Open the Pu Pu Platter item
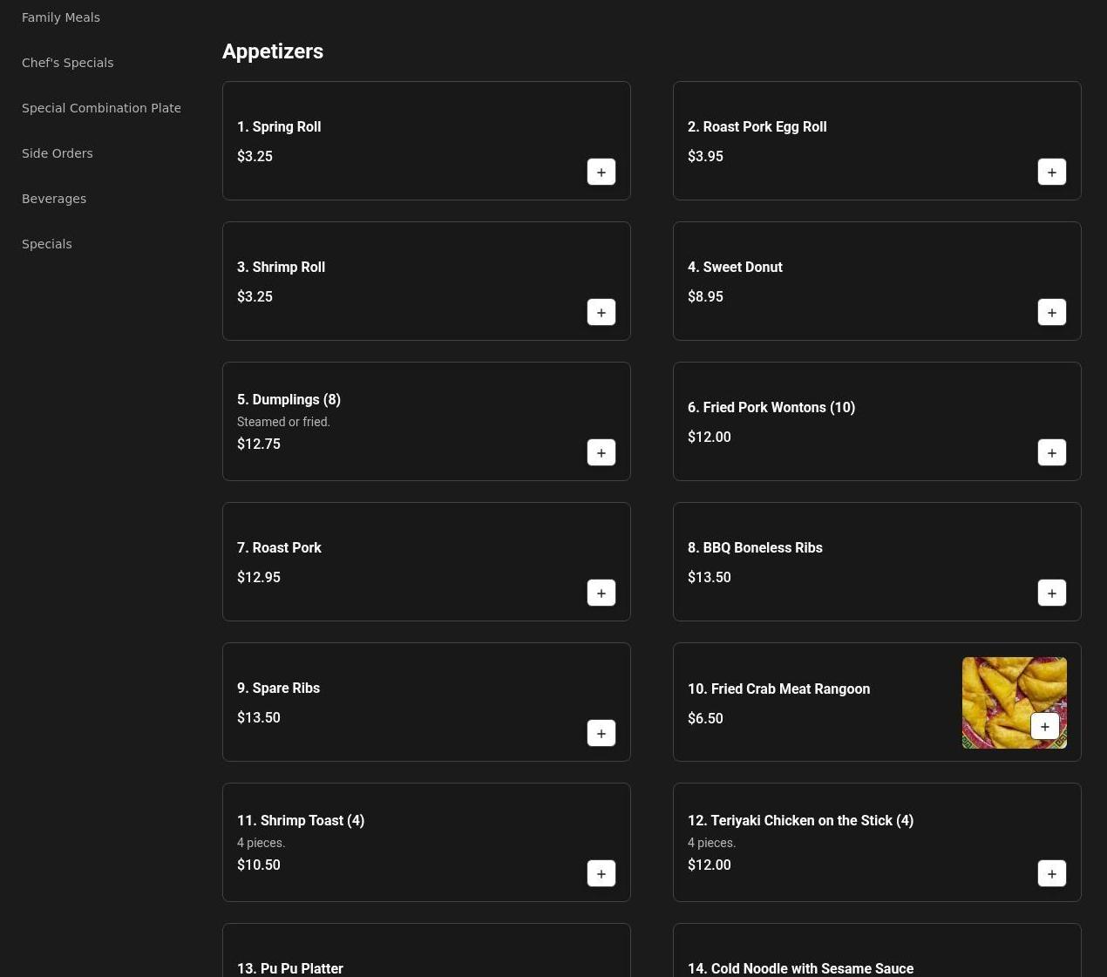The width and height of the screenshot is (1107, 977). [290, 967]
